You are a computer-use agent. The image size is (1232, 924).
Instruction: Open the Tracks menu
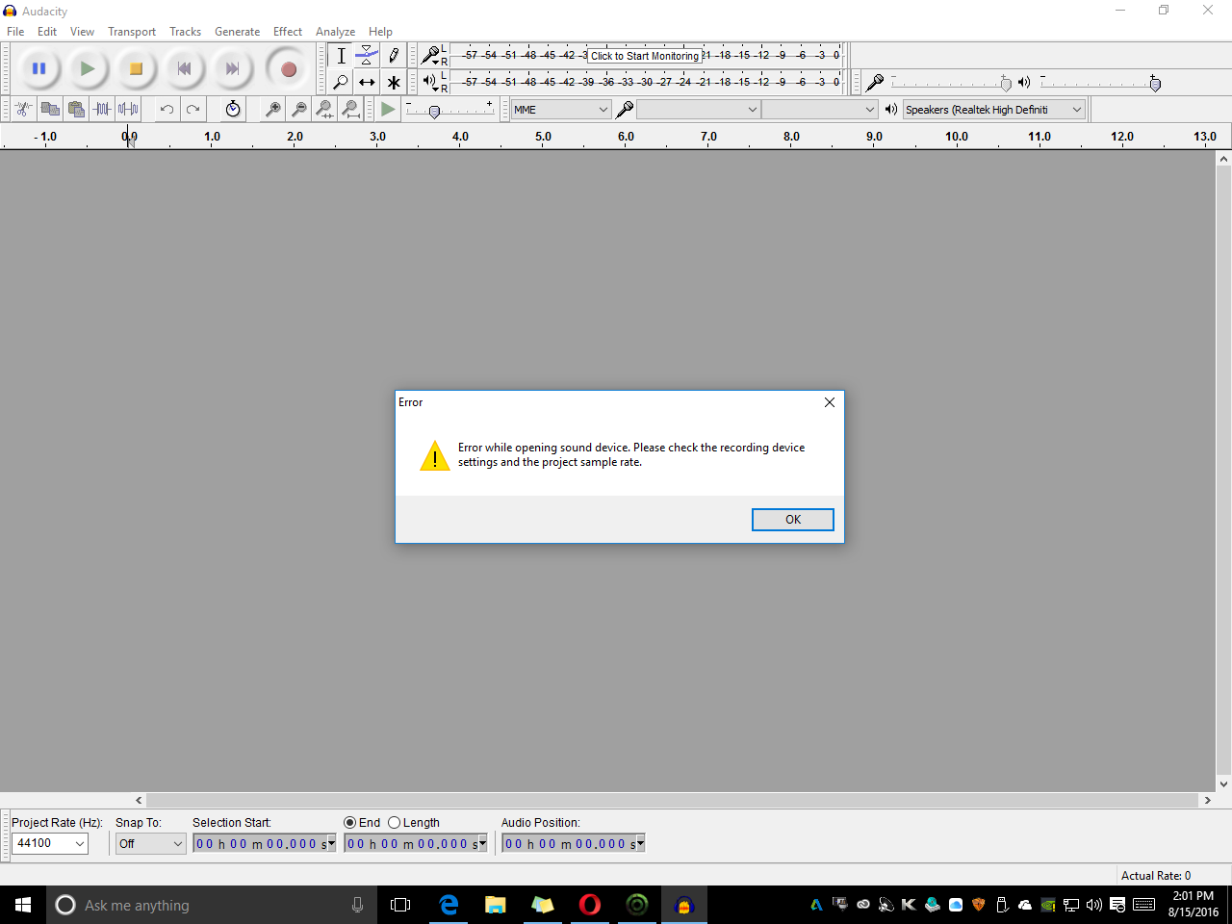click(185, 32)
